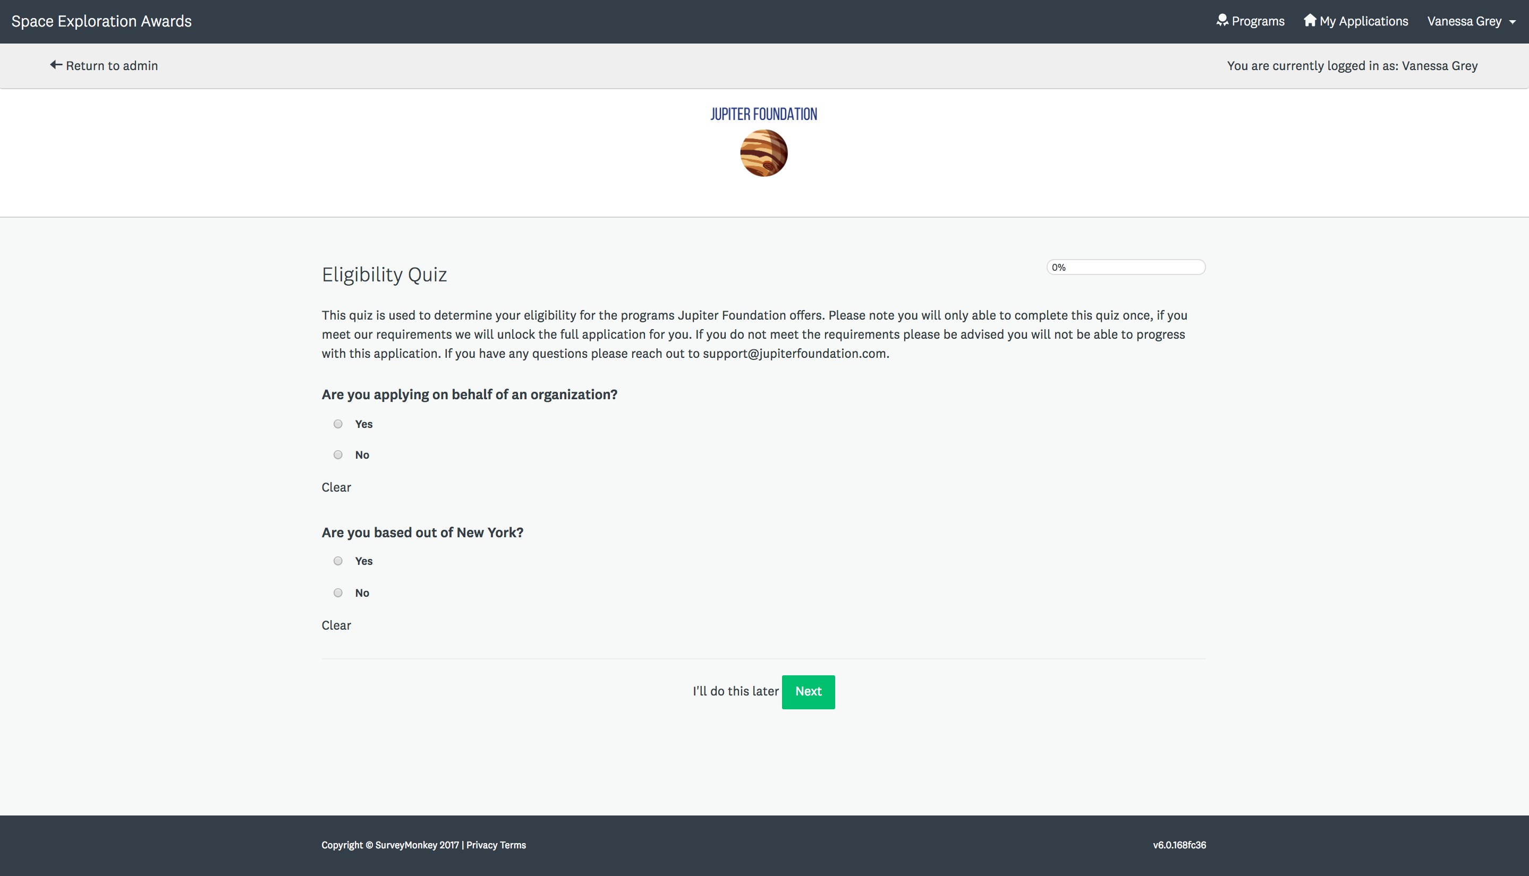This screenshot has height=876, width=1529.
Task: Click the Programs ribbon icon
Action: [1221, 21]
